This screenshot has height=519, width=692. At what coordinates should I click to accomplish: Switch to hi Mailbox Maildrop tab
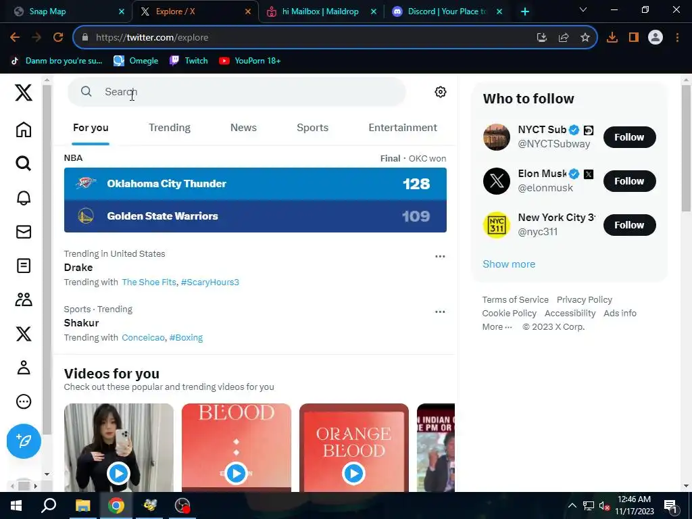[320, 11]
